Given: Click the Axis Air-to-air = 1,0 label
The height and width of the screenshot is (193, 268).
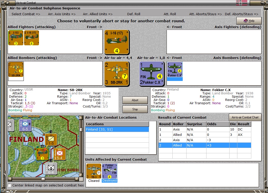Looking at the screenshot, I should (151, 58).
